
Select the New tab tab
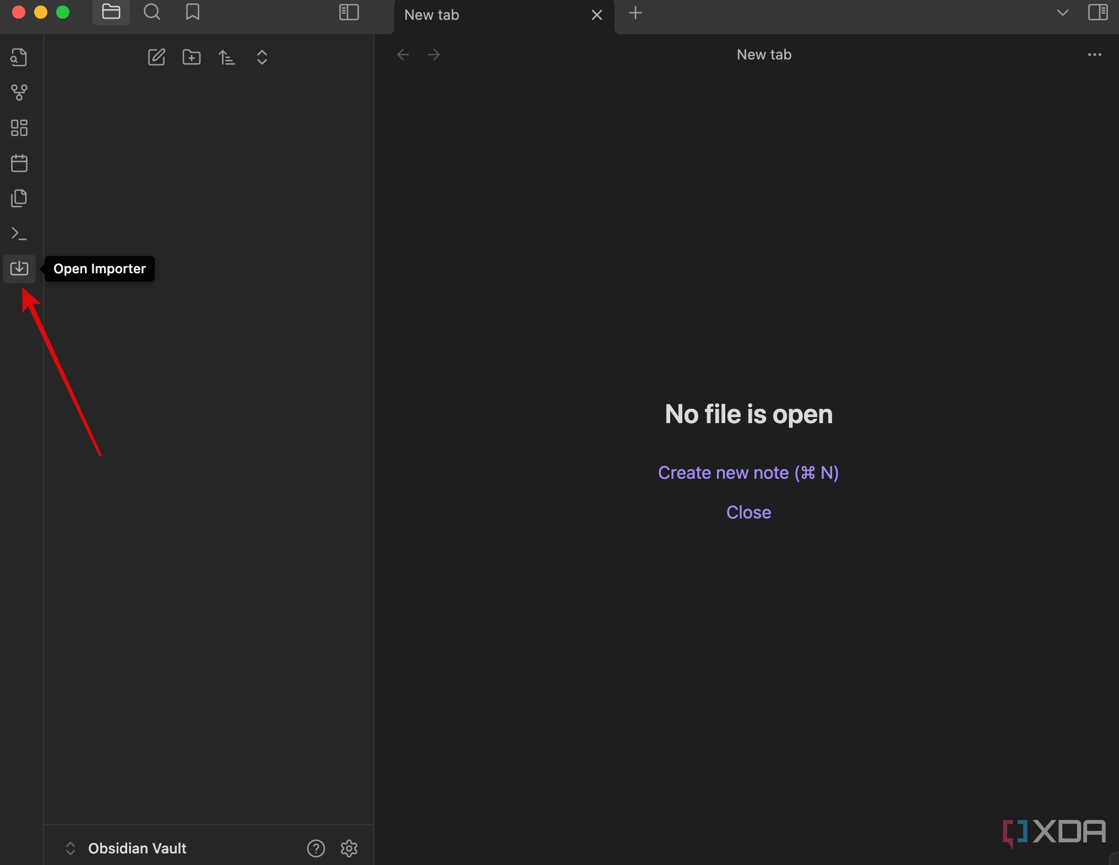pos(504,15)
